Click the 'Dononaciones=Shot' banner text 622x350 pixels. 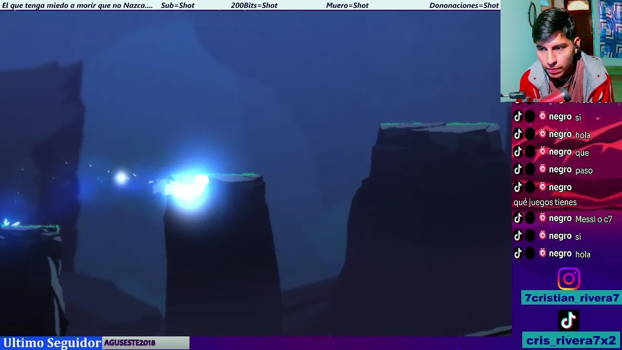464,5
